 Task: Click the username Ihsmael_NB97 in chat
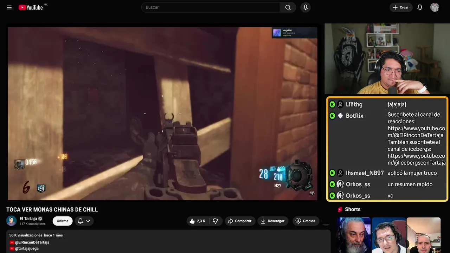click(365, 173)
